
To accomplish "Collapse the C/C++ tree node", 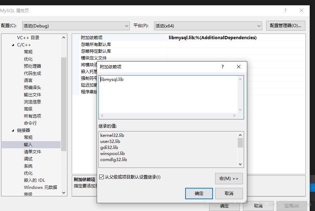I will tap(13, 45).
